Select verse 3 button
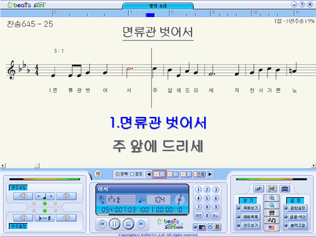The height and width of the screenshot is (237, 316). coord(185,174)
